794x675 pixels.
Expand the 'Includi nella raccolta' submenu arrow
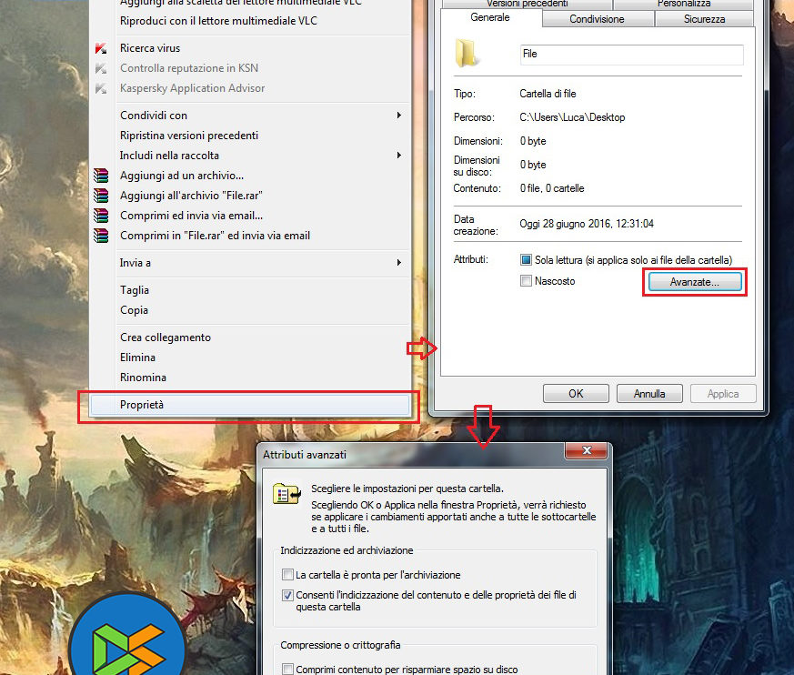click(x=399, y=156)
